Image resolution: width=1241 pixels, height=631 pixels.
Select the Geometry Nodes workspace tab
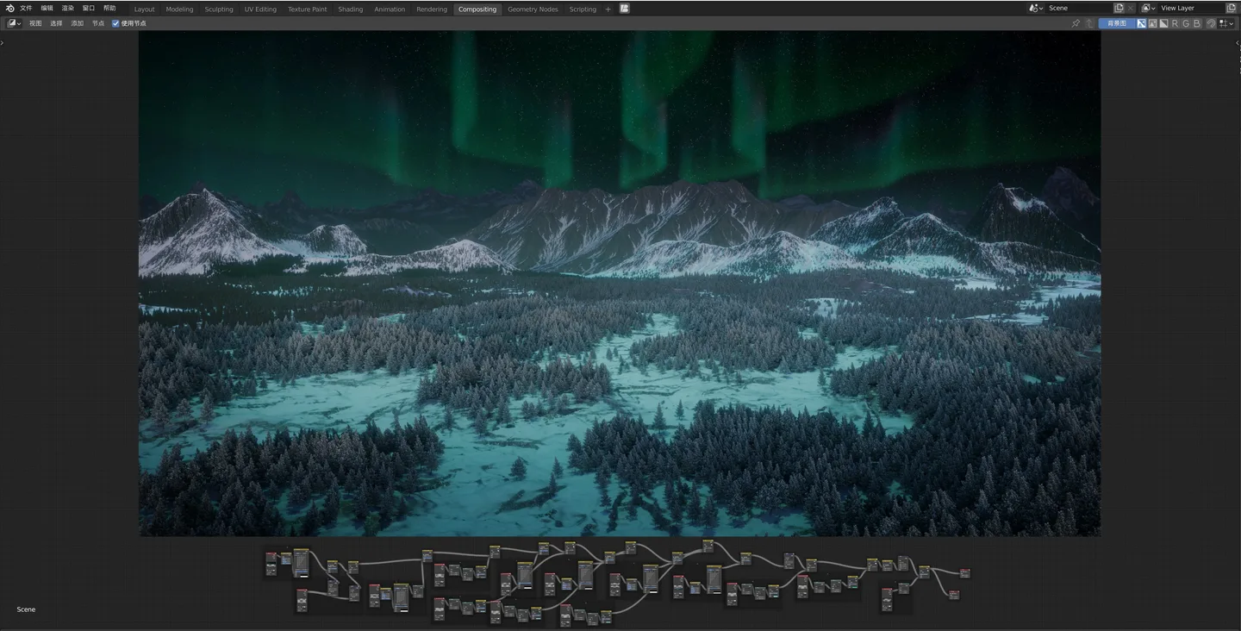tap(533, 9)
